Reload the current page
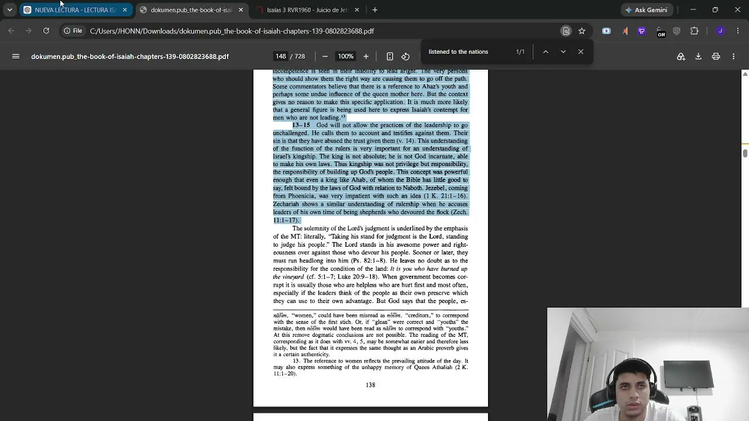Image resolution: width=749 pixels, height=421 pixels. [x=46, y=31]
